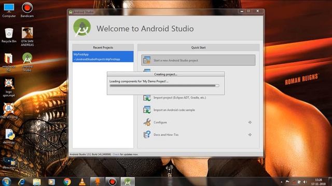Select the GTA SAN ANDREAS desktop shortcut

[x=27, y=37]
